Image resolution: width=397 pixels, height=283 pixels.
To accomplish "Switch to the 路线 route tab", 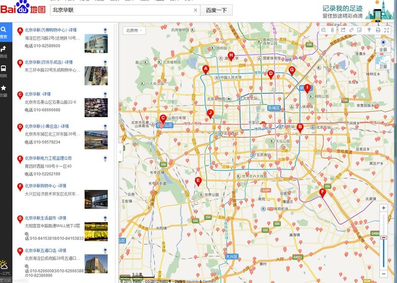I will pyautogui.click(x=4, y=52).
